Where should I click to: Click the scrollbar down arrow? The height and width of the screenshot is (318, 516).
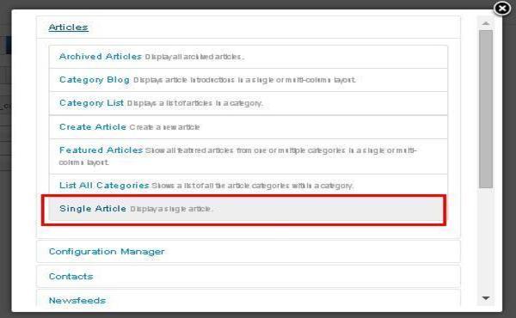click(x=486, y=298)
